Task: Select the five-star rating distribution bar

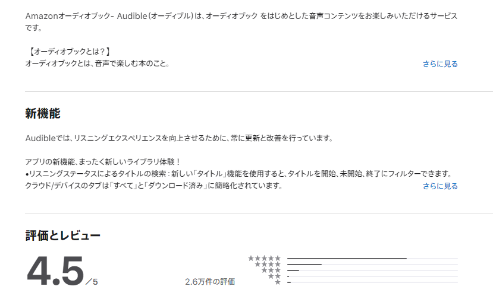Action: click(372, 259)
